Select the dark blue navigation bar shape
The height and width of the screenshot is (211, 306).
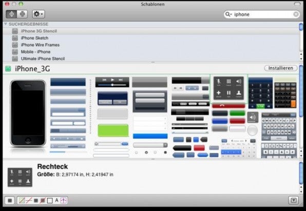coord(68,82)
